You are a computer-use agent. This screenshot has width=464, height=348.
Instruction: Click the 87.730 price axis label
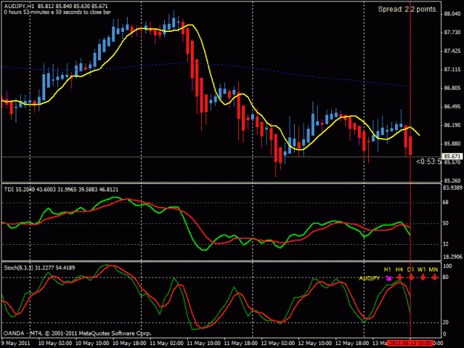[452, 33]
